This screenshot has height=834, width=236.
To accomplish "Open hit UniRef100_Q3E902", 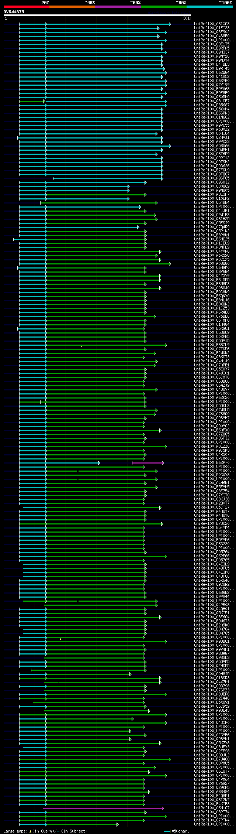I will [x=212, y=32].
